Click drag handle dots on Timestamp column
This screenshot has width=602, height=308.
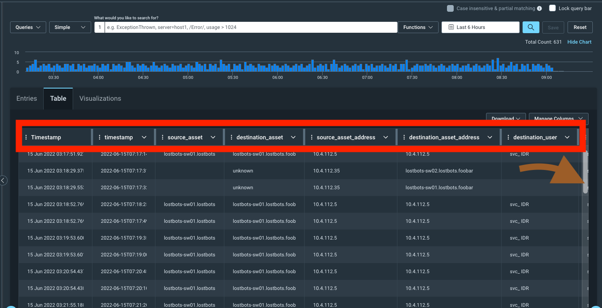tap(26, 137)
